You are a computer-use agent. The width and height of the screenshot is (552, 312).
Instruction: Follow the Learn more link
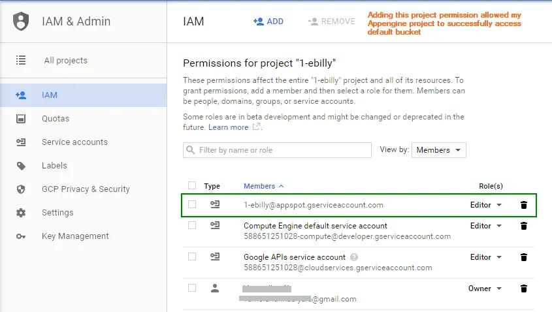tap(228, 127)
